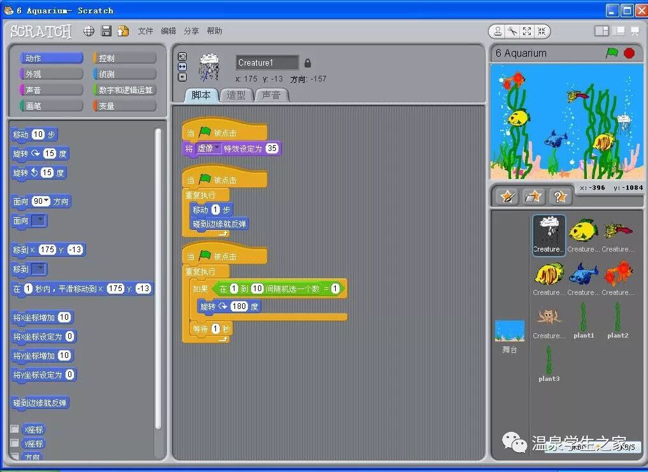The image size is (648, 472).
Task: Click the sprite name field Creature1
Action: (268, 63)
